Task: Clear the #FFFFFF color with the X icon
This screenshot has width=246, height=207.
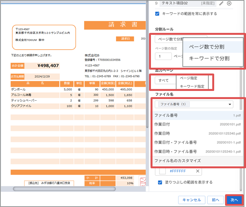Action: pyautogui.click(x=197, y=171)
